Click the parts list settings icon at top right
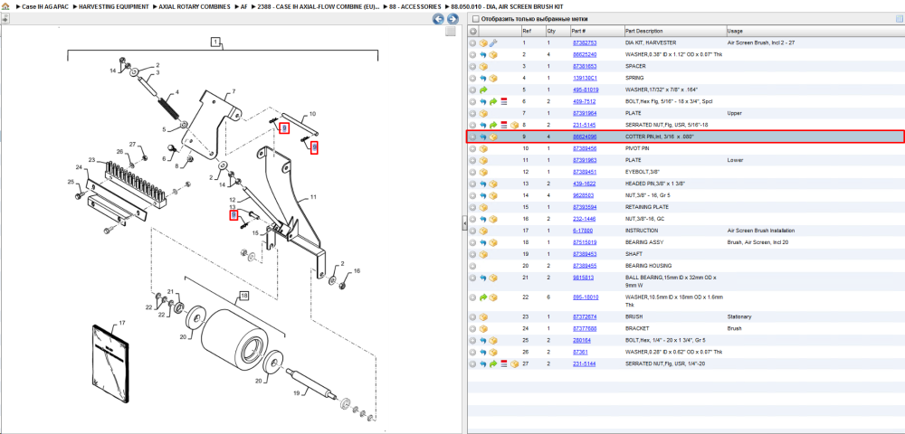Viewport: 905px width, 434px height. pyautogui.click(x=899, y=19)
